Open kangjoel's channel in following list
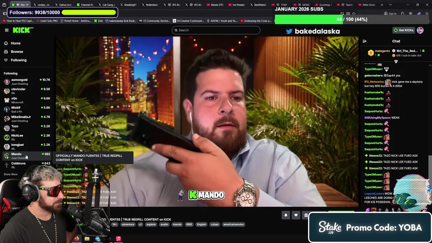432x243 pixels. point(27,146)
